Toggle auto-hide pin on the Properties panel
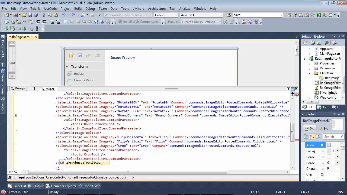Image resolution: width=347 pixels, height=195 pixels. tap(339, 114)
